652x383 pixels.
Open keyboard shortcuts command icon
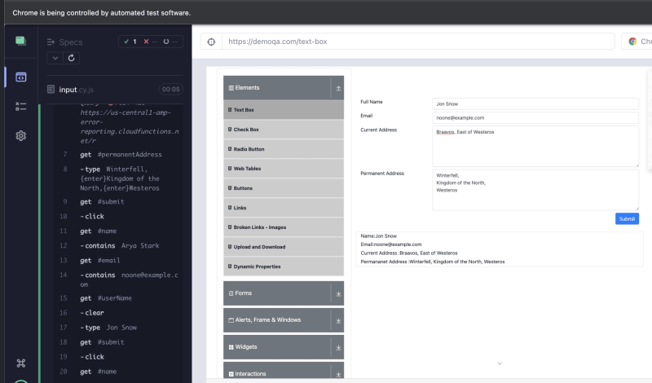pos(21,363)
